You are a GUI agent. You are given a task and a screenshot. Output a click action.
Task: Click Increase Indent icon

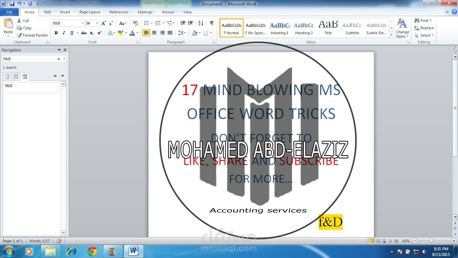point(190,23)
